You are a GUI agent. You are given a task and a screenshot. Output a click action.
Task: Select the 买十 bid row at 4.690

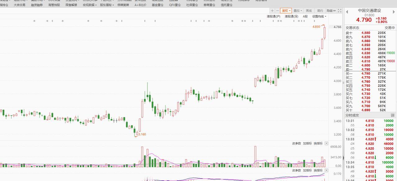370,110
